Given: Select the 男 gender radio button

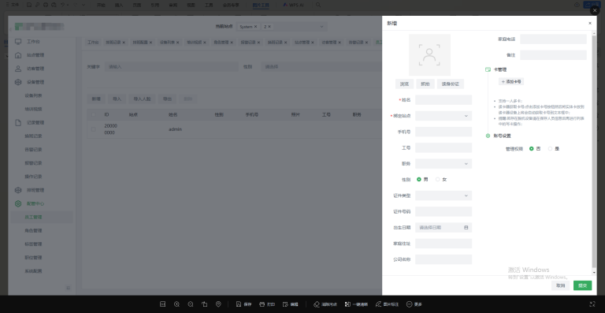Looking at the screenshot, I should click(418, 180).
